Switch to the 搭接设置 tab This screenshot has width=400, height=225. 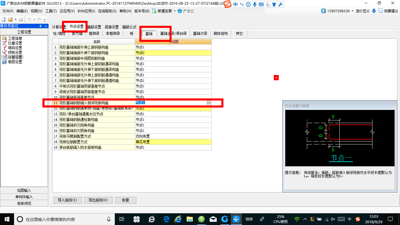[x=112, y=27]
